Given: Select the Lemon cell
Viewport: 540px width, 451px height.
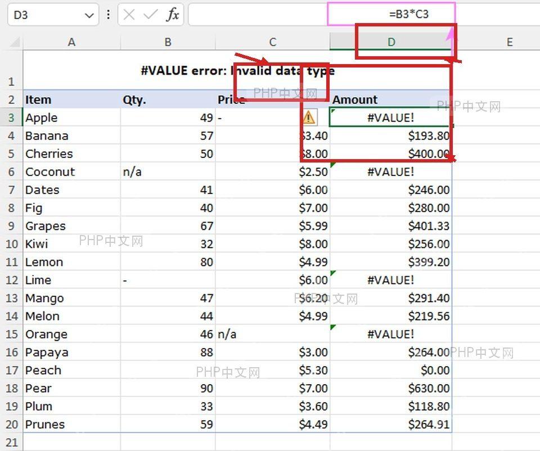Looking at the screenshot, I should 71,261.
